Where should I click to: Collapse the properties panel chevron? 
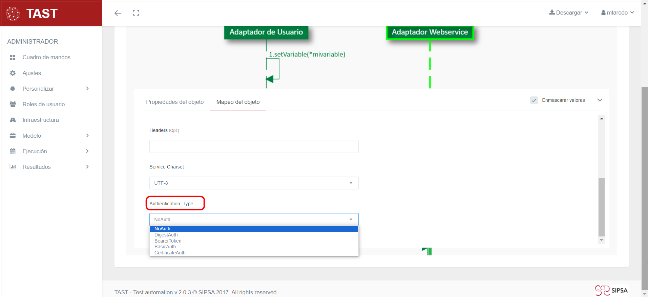pos(600,100)
